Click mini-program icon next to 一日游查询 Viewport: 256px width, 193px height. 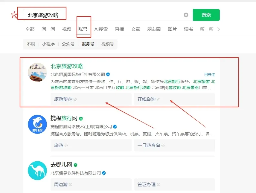point(163,145)
